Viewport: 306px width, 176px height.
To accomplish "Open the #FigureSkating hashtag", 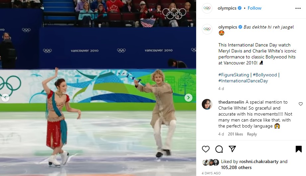I will pyautogui.click(x=234, y=75).
